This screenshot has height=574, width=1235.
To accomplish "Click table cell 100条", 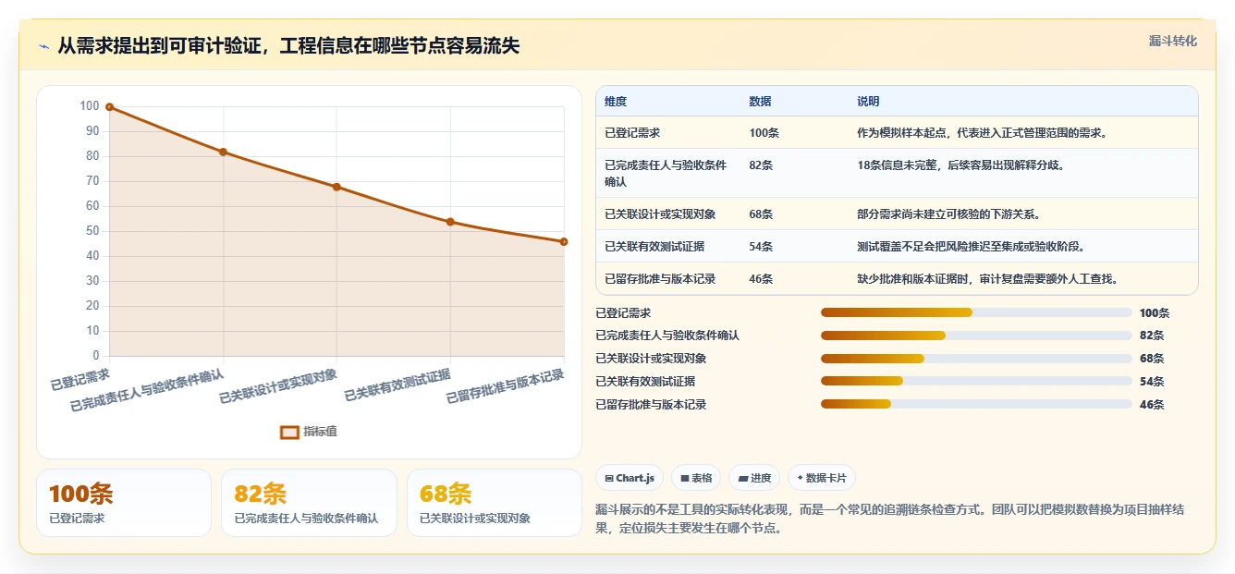I will click(764, 133).
